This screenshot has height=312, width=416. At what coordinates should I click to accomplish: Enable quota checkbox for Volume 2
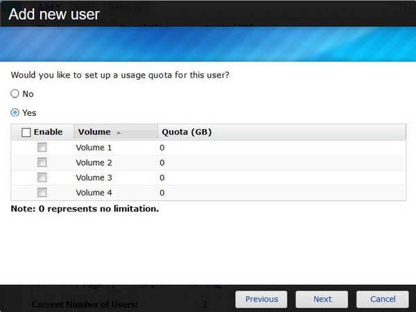click(42, 162)
